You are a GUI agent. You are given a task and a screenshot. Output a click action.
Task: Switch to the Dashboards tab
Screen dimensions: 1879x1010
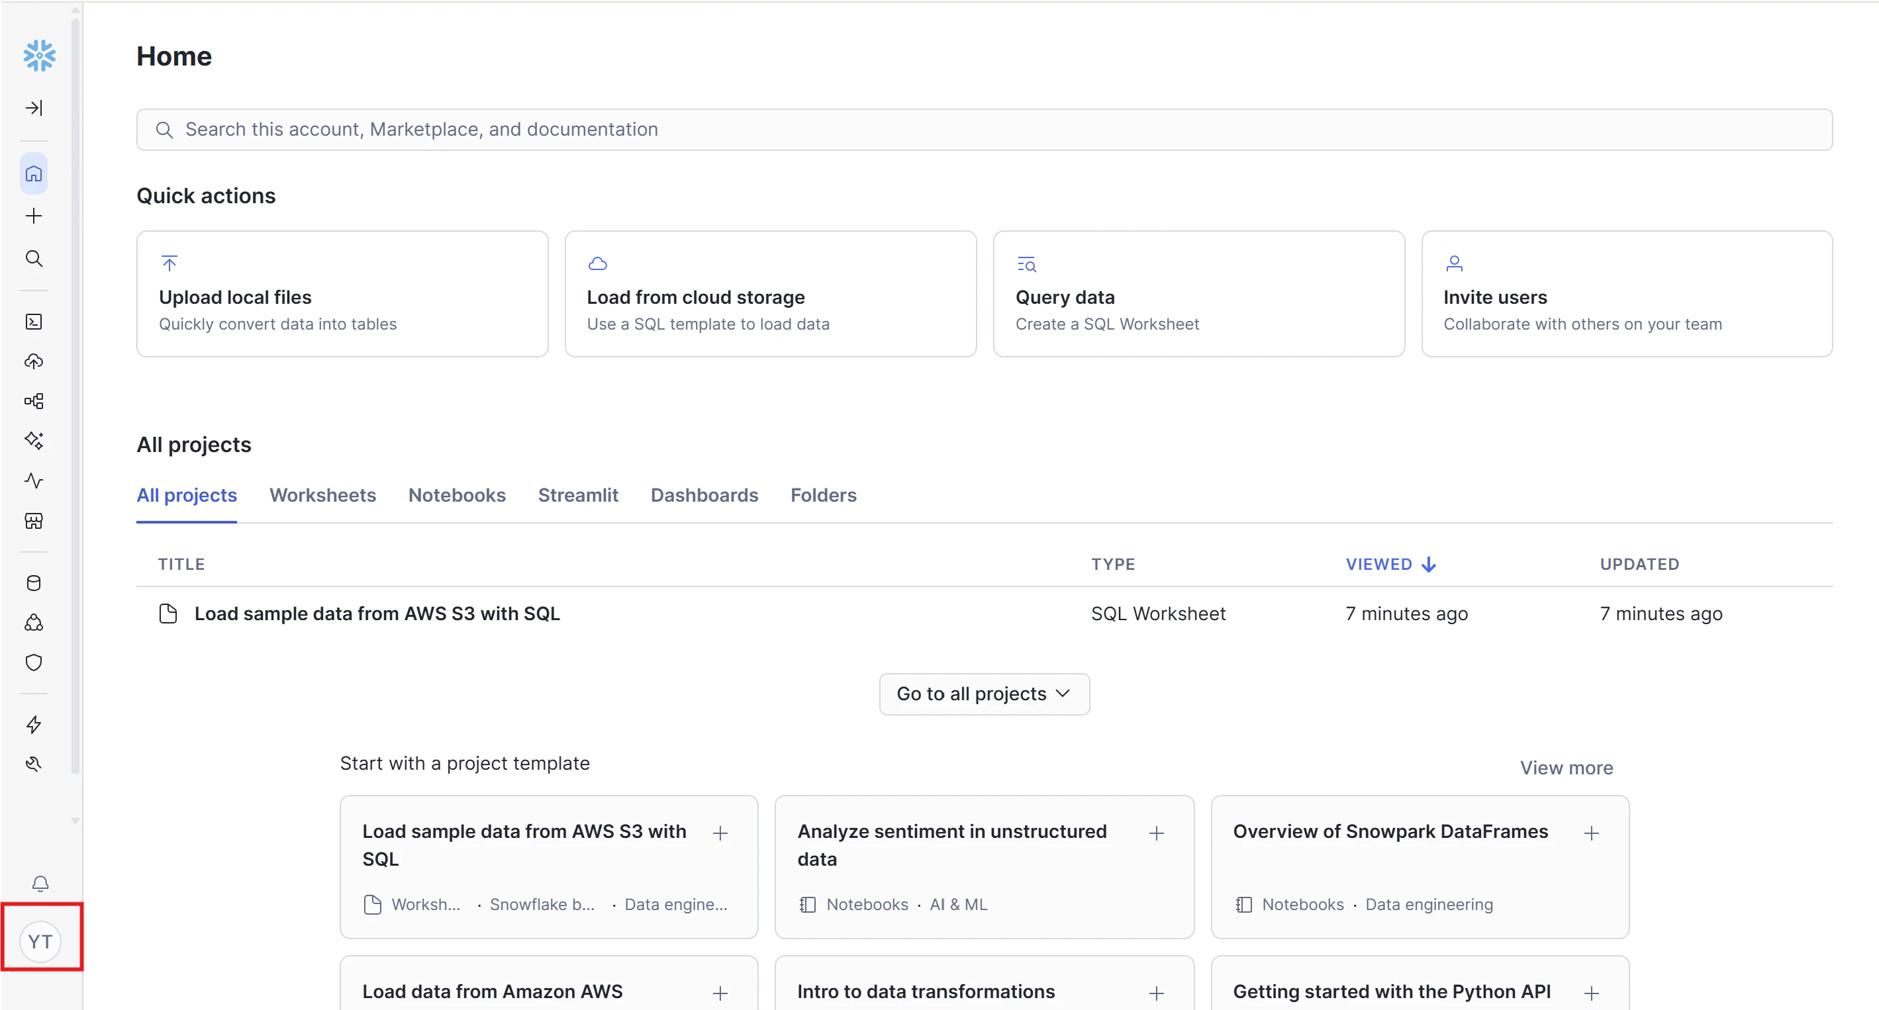pyautogui.click(x=704, y=495)
